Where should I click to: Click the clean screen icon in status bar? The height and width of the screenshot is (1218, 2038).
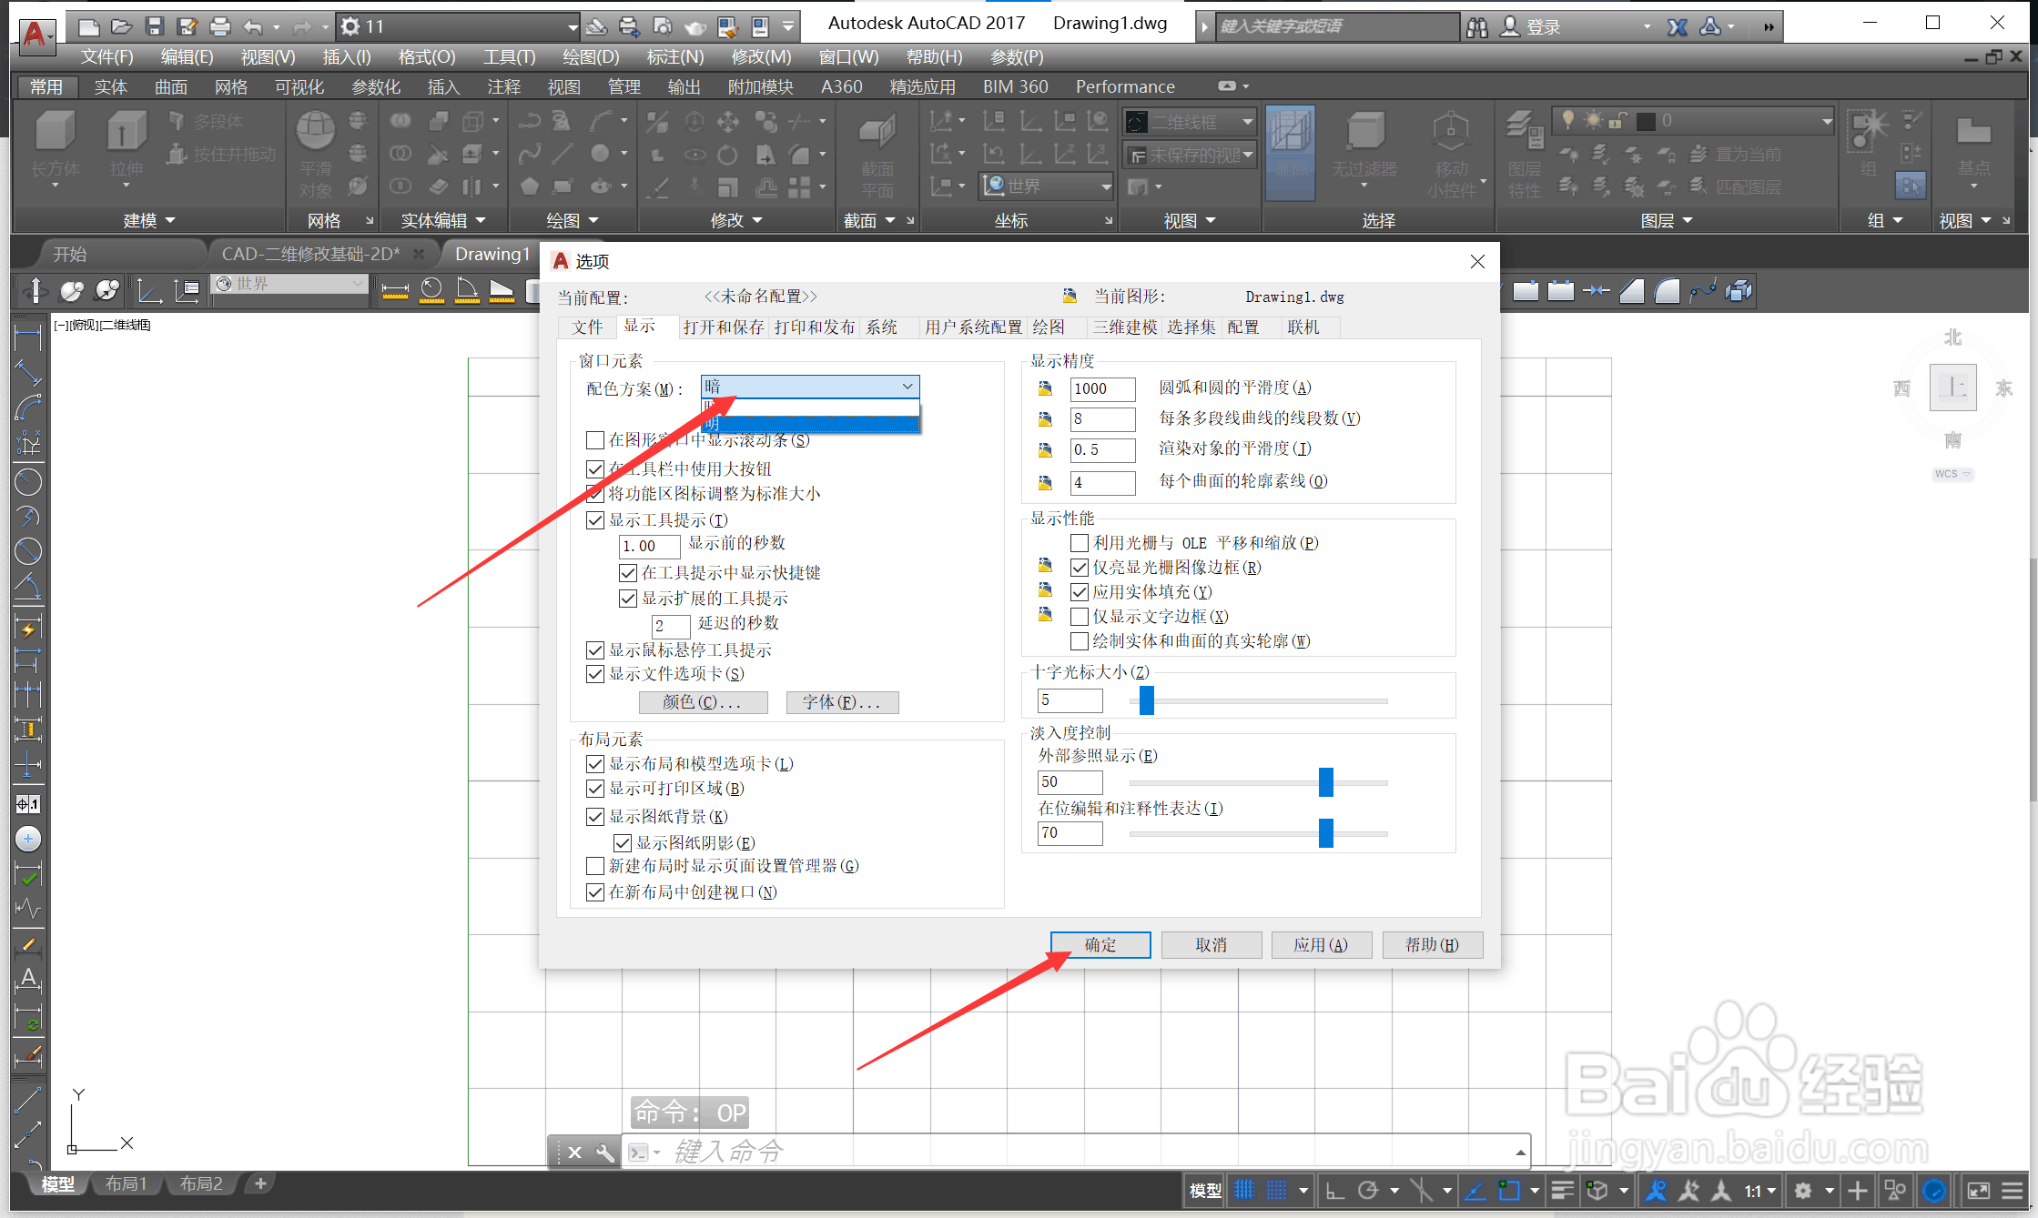pos(1978,1190)
